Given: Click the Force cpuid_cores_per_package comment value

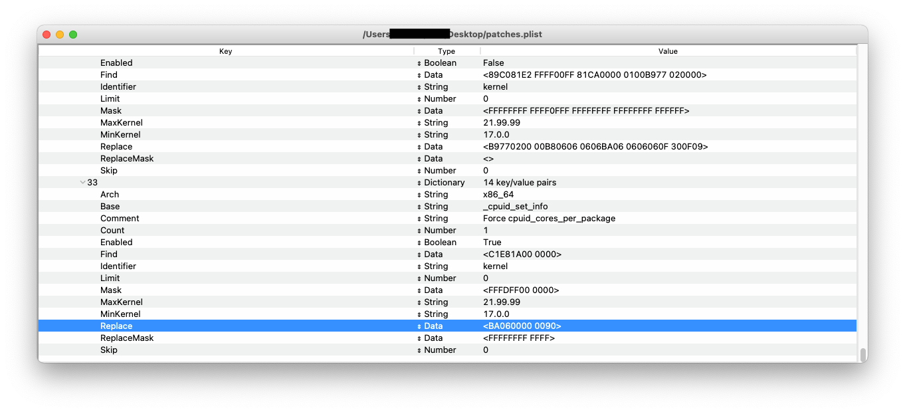Looking at the screenshot, I should pos(549,219).
